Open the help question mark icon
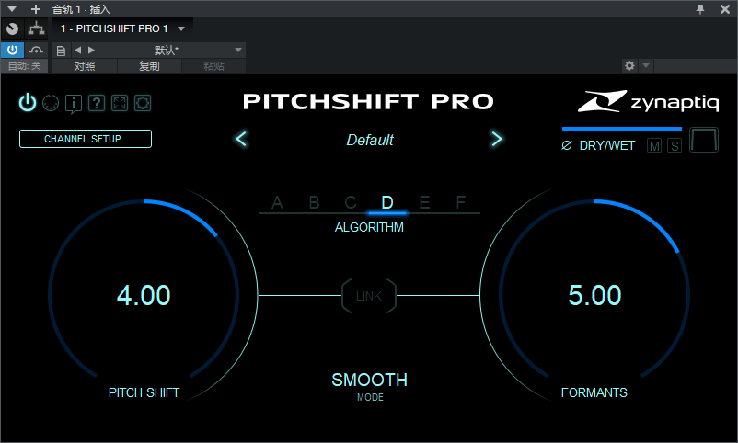This screenshot has height=443, width=738. point(97,103)
